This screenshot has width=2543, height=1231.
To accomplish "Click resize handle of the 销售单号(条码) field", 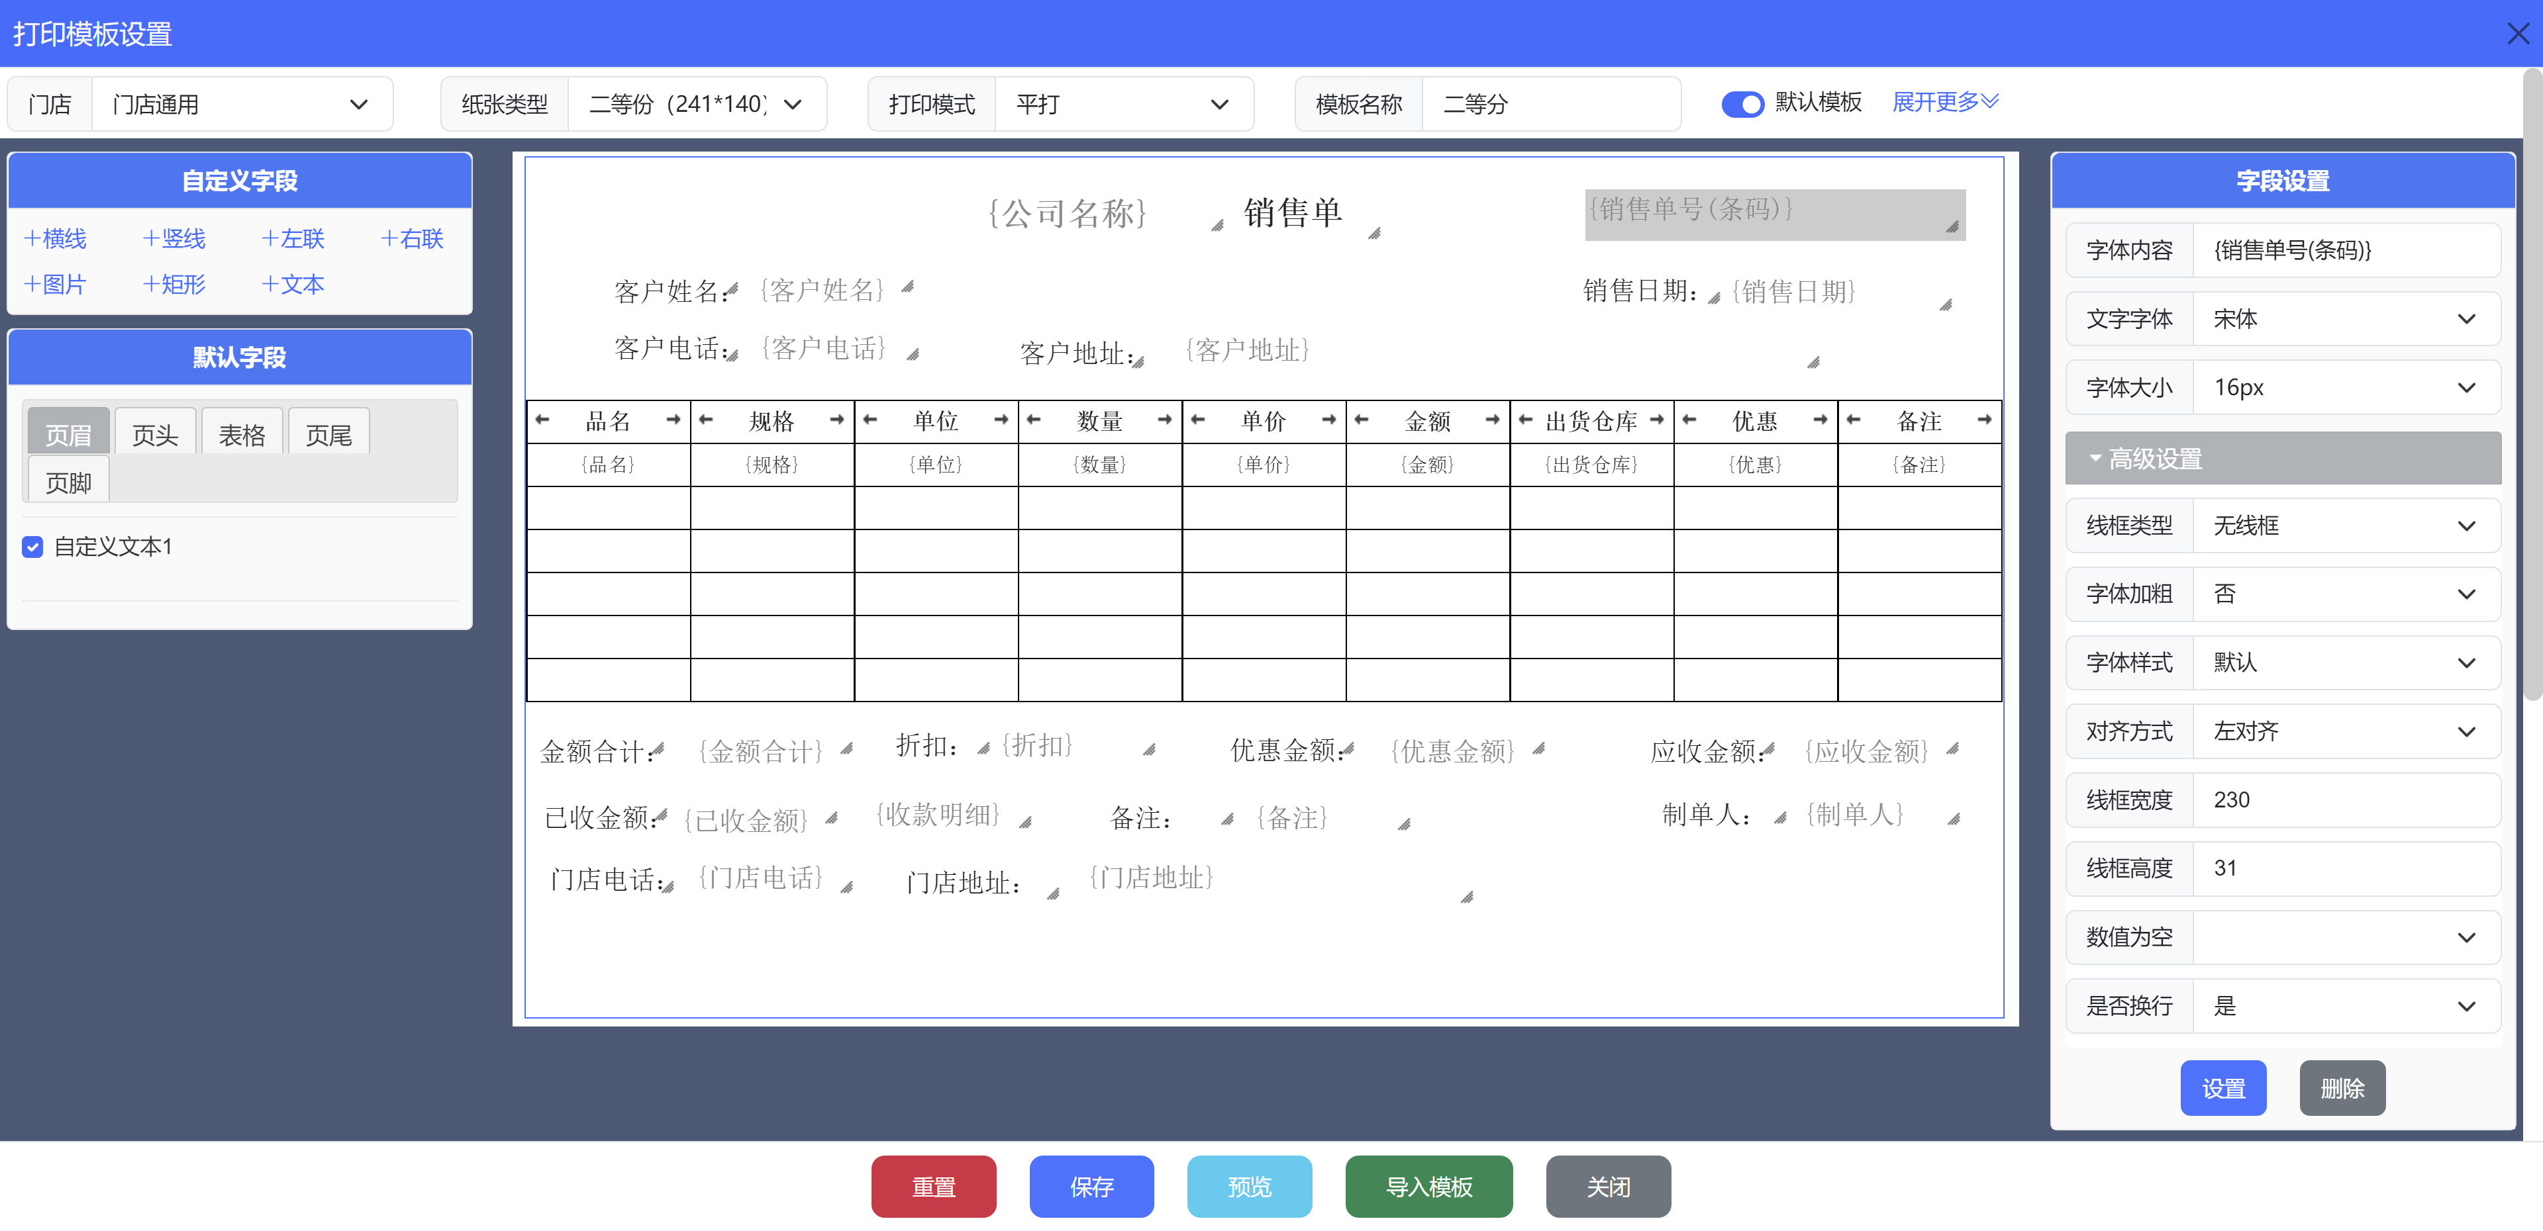I will [1952, 228].
